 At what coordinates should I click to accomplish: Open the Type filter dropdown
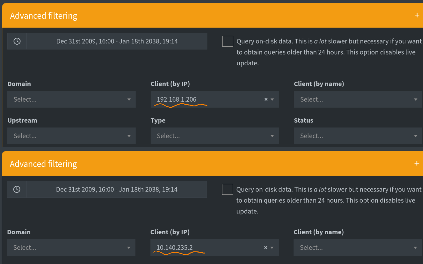click(x=215, y=136)
